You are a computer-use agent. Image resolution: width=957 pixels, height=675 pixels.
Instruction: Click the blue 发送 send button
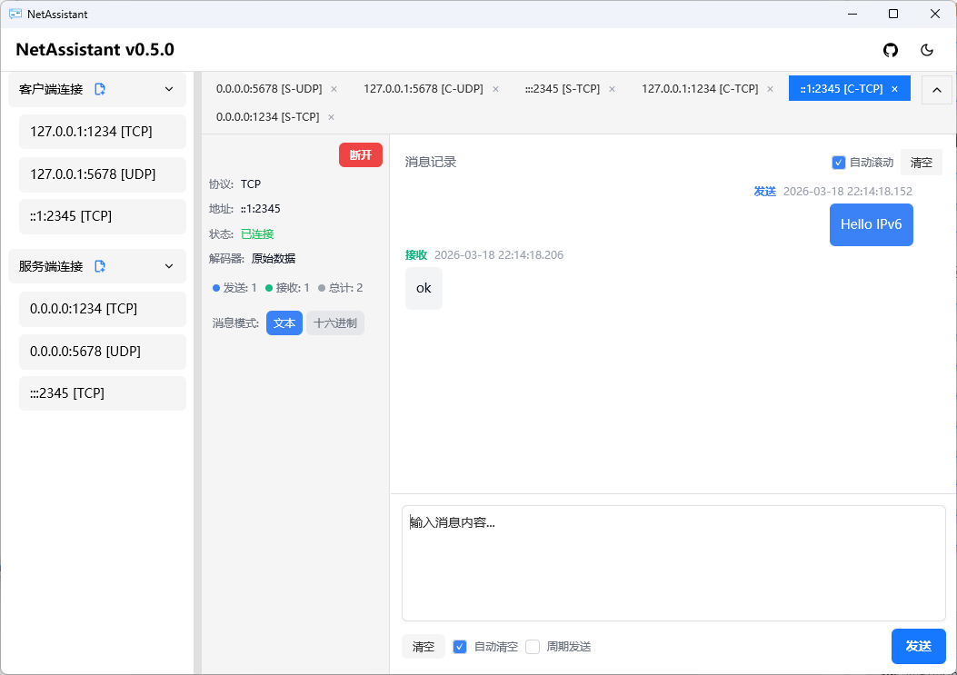click(918, 646)
